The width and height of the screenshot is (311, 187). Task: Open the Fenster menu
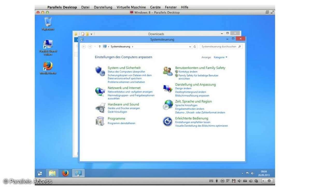tap(171, 7)
